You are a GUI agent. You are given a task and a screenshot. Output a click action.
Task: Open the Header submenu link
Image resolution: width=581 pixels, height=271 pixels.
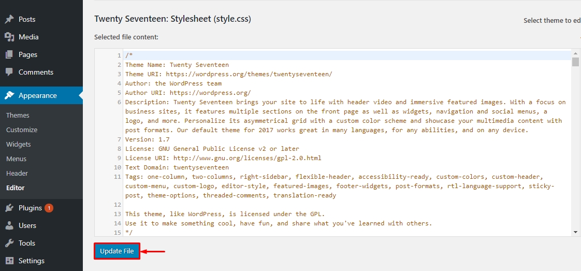pyautogui.click(x=17, y=173)
